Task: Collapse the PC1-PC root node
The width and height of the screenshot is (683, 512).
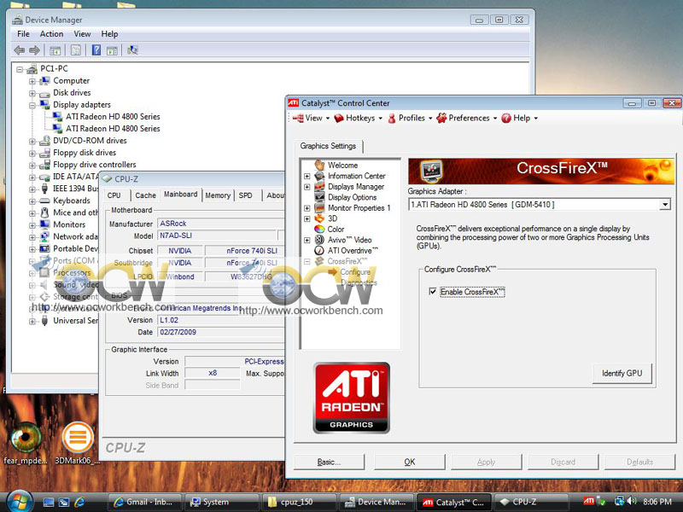Action: 20,69
